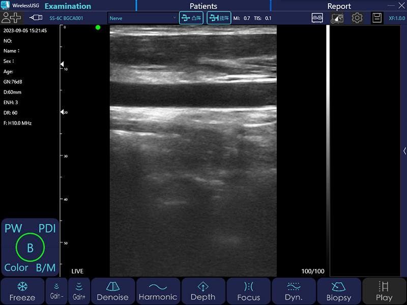The height and width of the screenshot is (305, 407).
Task: Switch to PW Doppler mode
Action: (x=13, y=229)
